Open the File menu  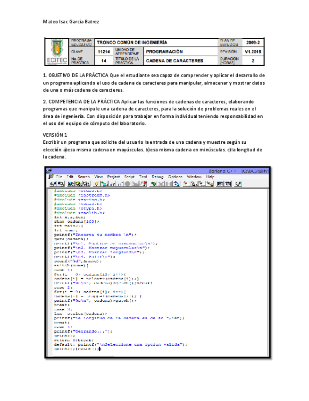[x=59, y=176]
